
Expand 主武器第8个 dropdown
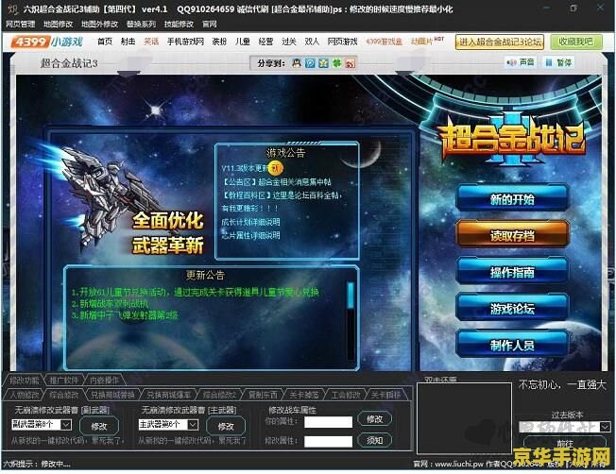tap(193, 425)
